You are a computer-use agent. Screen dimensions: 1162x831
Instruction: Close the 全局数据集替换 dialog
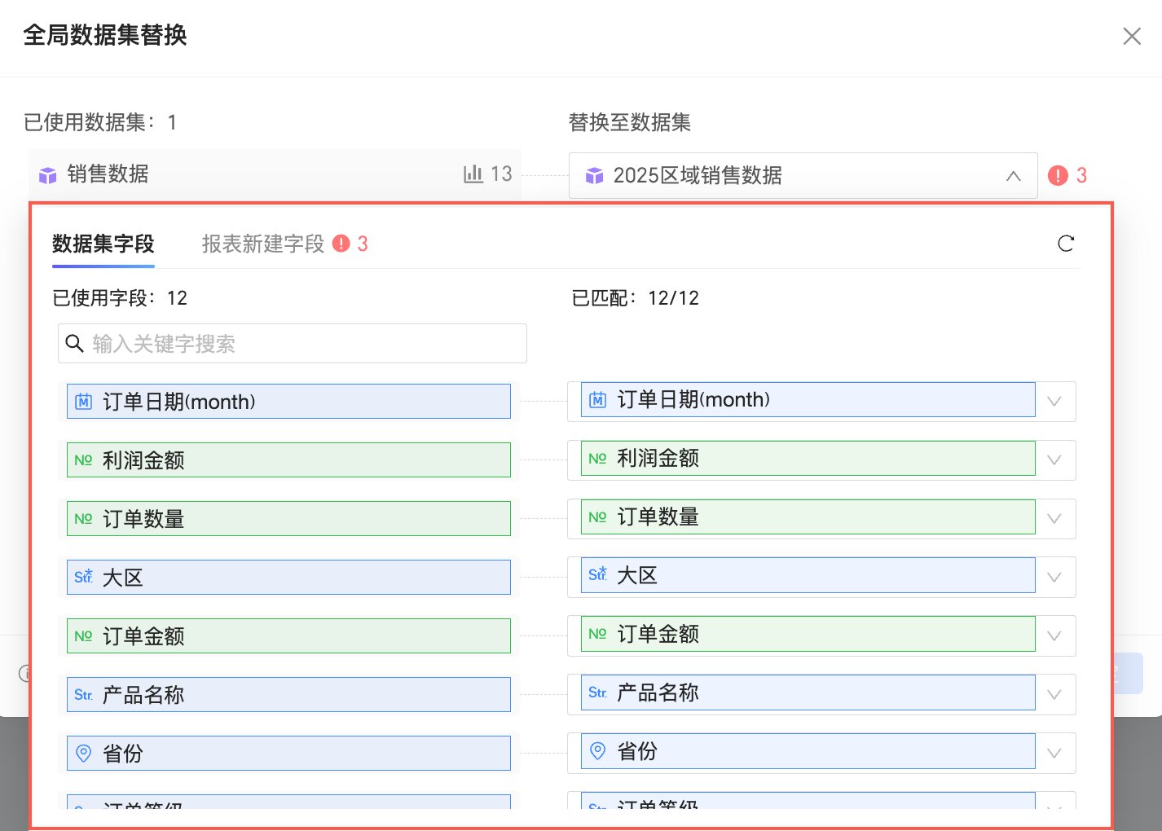click(x=1131, y=36)
